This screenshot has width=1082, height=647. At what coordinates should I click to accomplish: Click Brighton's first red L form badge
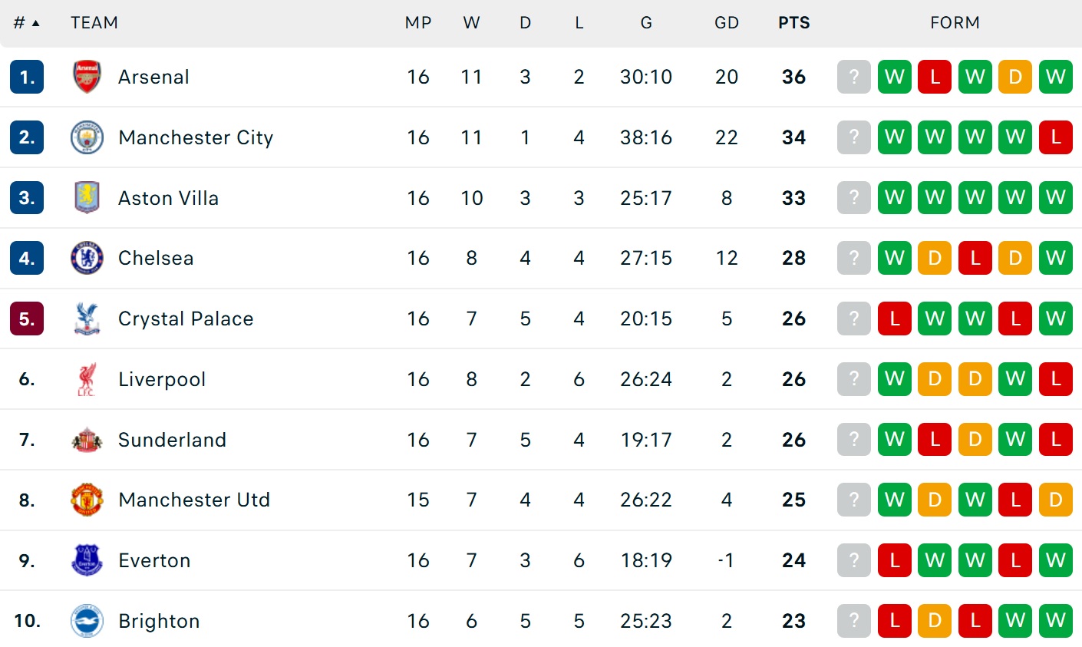pyautogui.click(x=895, y=621)
